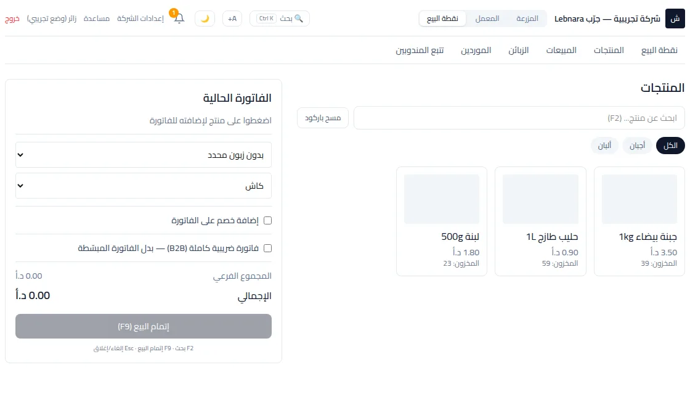
Task: Add حليب طازج 1L product card
Action: (x=540, y=221)
